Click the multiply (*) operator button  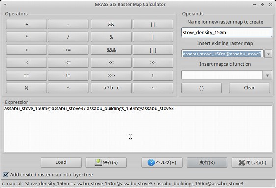[x=27, y=37]
